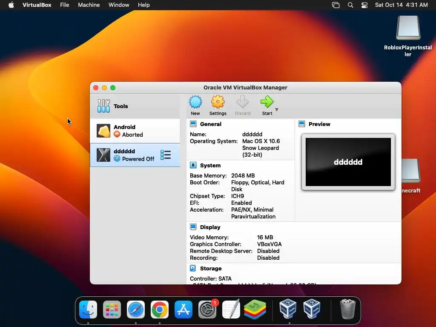Click the first VirtualBox Dock icon
Screen dimensions: 436x327
click(288, 309)
